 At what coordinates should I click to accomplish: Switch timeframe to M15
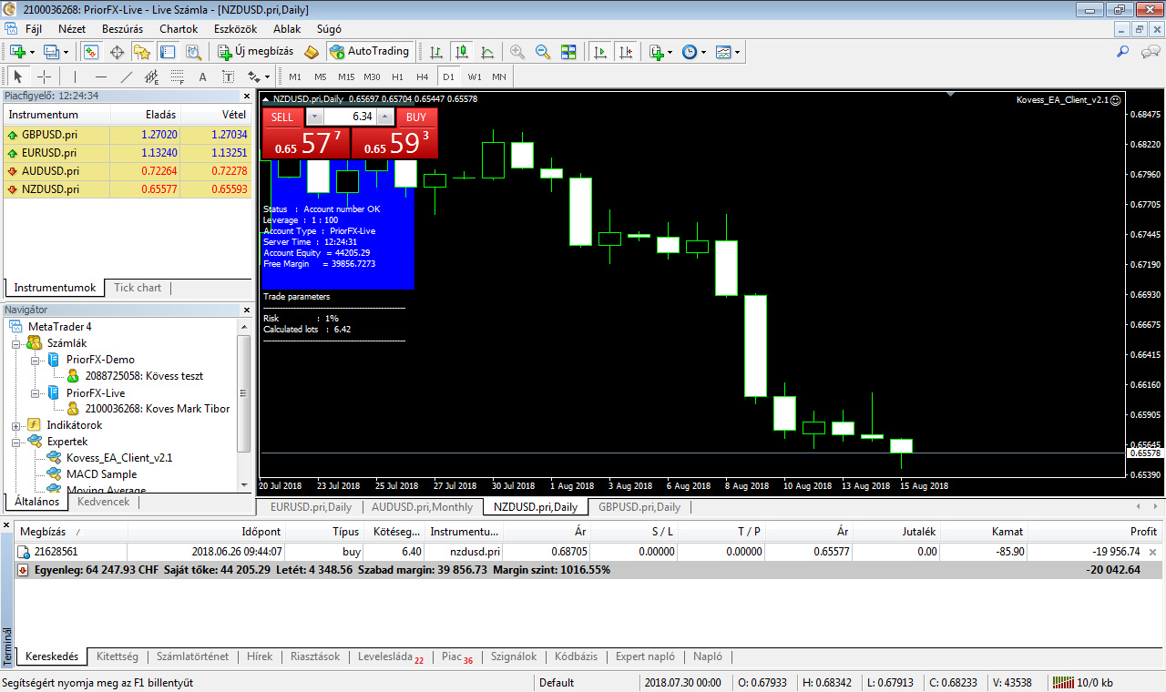tap(346, 76)
